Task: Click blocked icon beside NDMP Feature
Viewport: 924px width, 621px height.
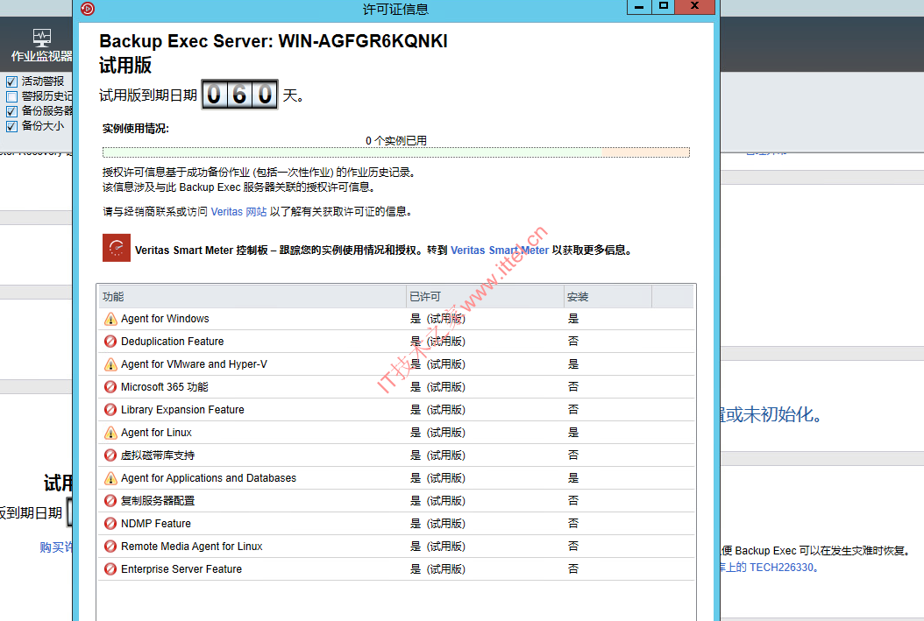Action: coord(110,523)
